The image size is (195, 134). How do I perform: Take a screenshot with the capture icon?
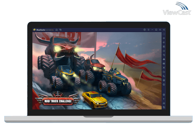164,68
